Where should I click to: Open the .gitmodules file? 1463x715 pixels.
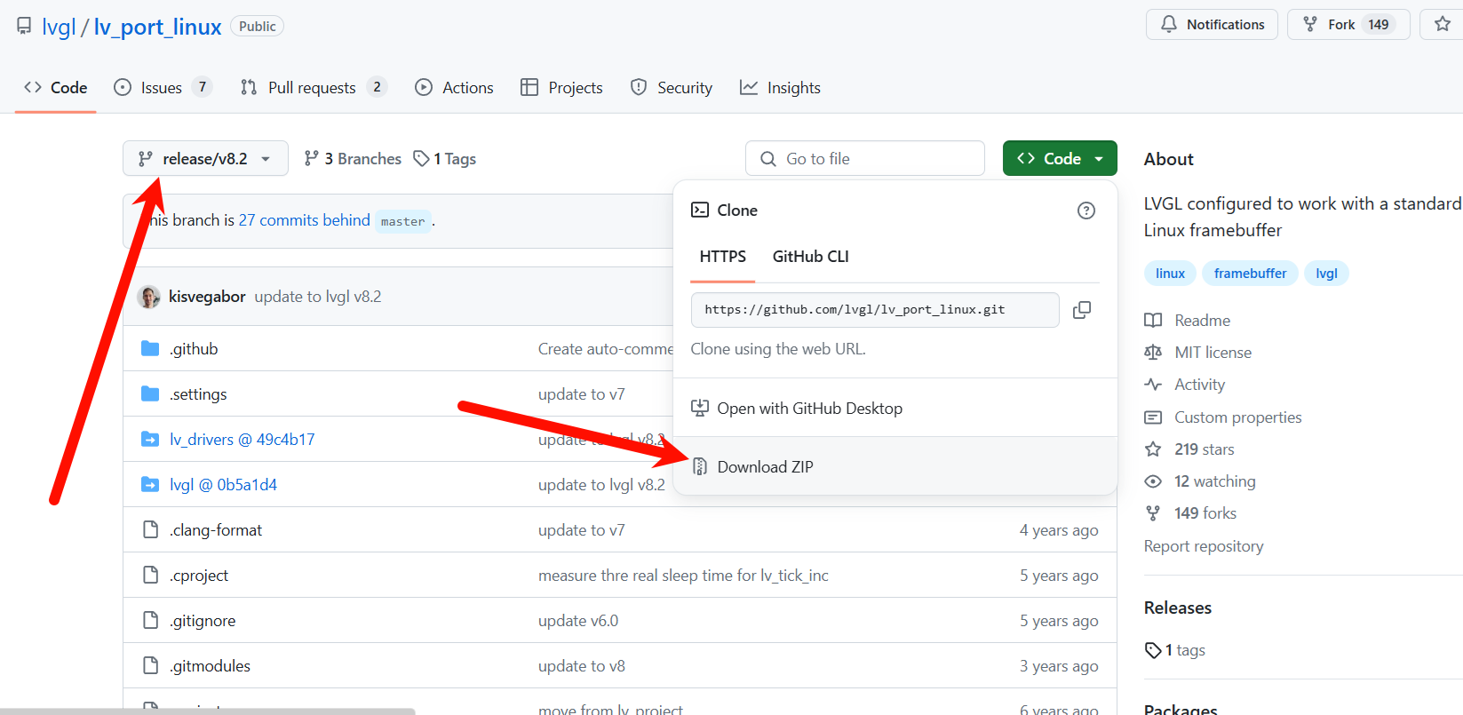pos(210,666)
